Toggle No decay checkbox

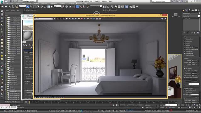185,45
